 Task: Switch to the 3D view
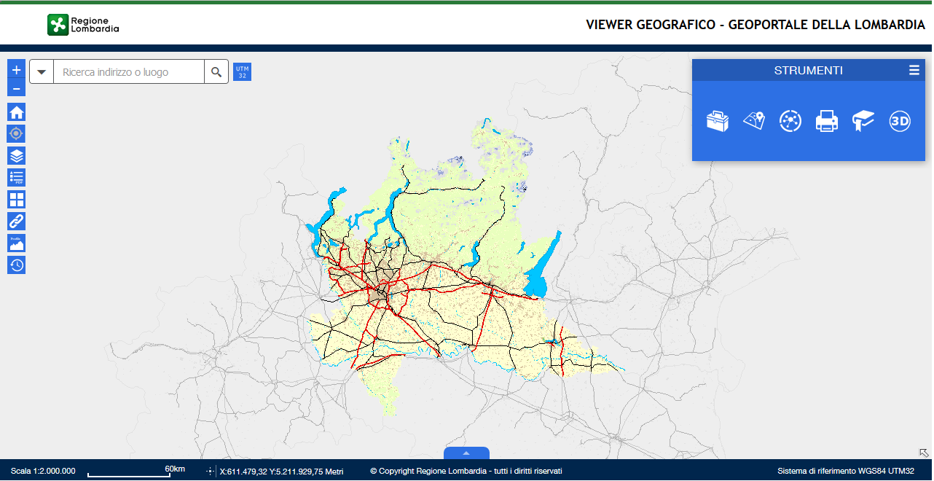pos(900,121)
